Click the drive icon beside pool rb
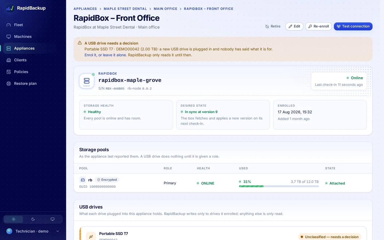384x240 pixels. coord(83,180)
